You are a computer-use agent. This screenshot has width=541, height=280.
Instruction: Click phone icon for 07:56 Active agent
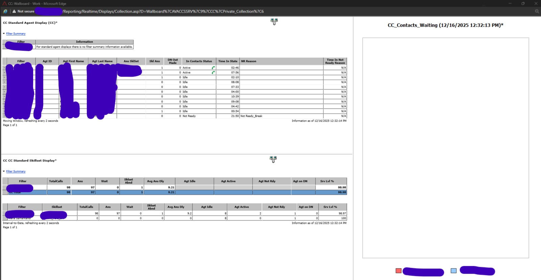pos(213,72)
